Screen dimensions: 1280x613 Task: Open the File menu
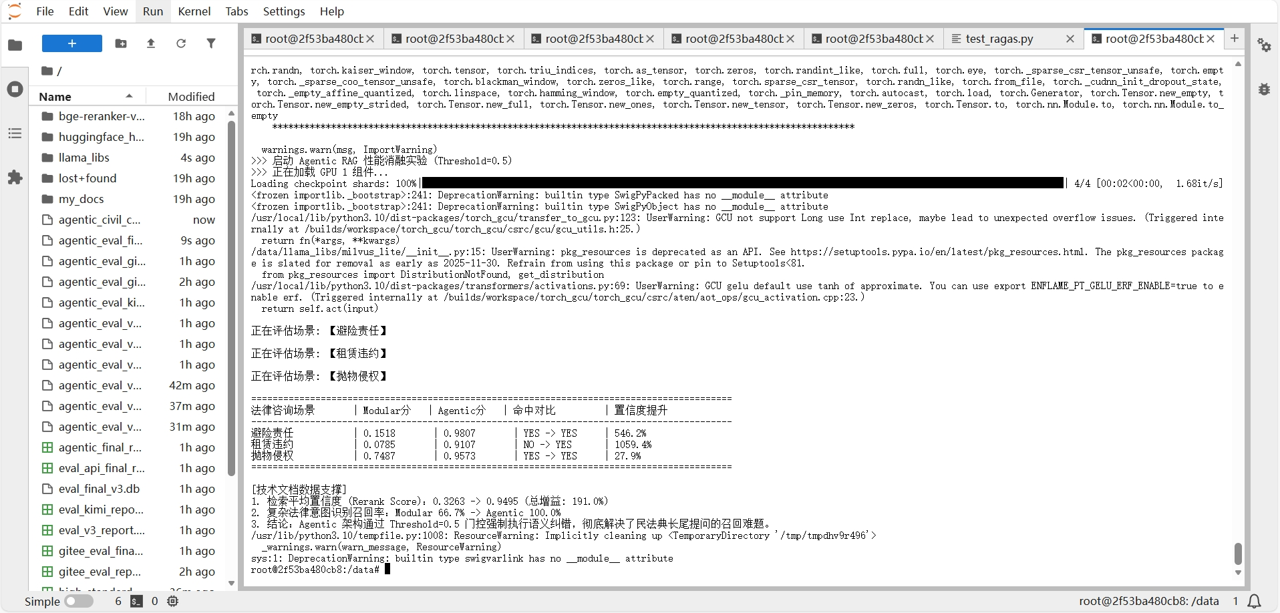point(45,11)
